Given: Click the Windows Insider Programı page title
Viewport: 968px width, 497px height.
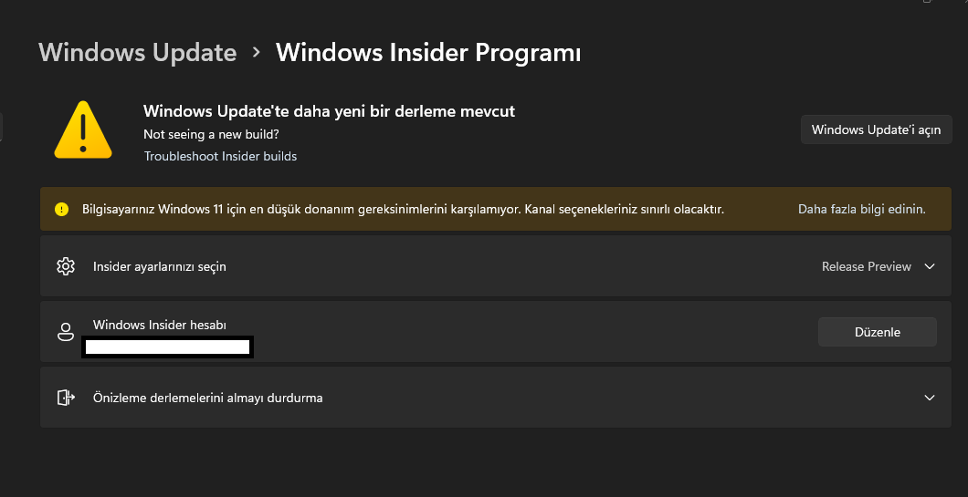Looking at the screenshot, I should (428, 53).
